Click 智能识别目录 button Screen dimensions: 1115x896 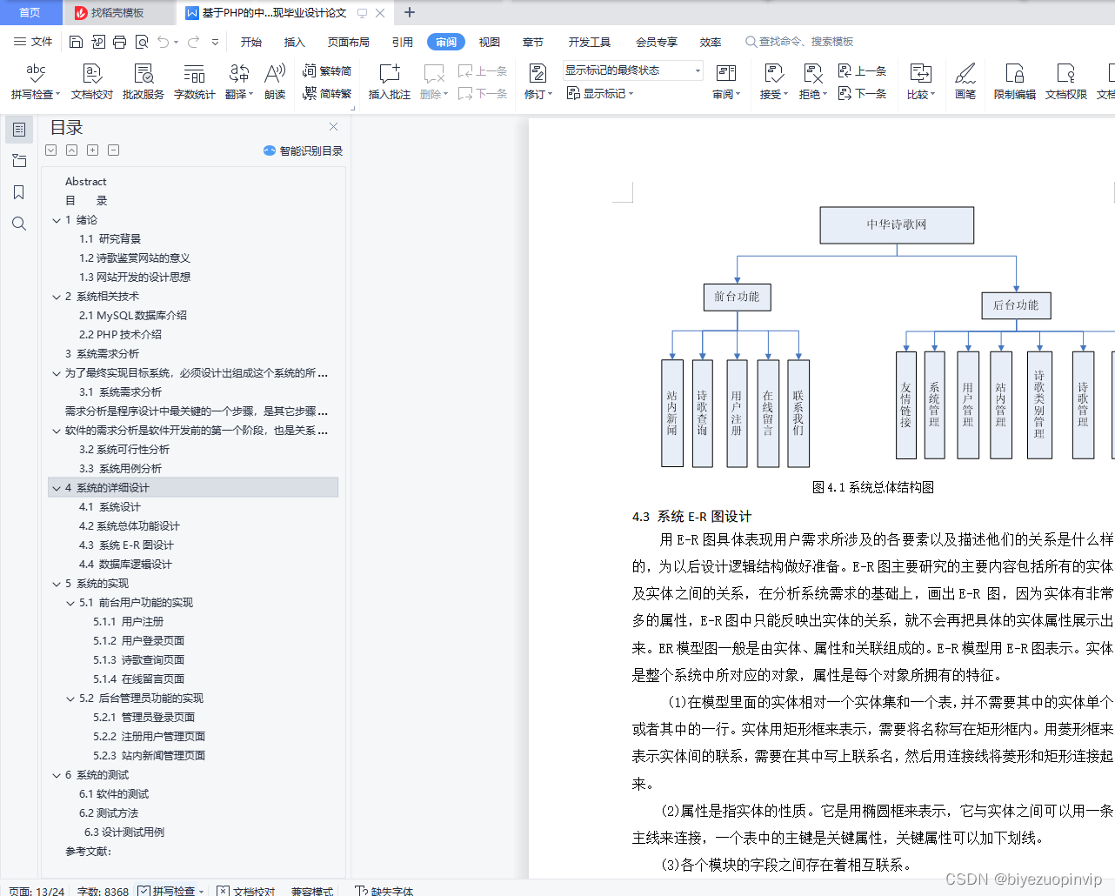304,150
